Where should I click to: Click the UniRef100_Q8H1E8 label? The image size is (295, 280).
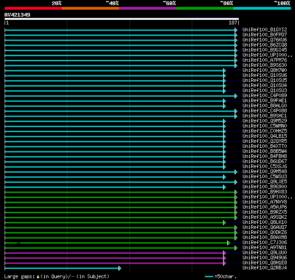265,263
